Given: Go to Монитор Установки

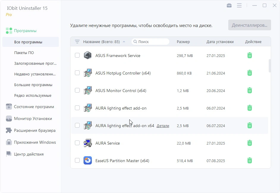Looking at the screenshot, I should pos(33,118).
